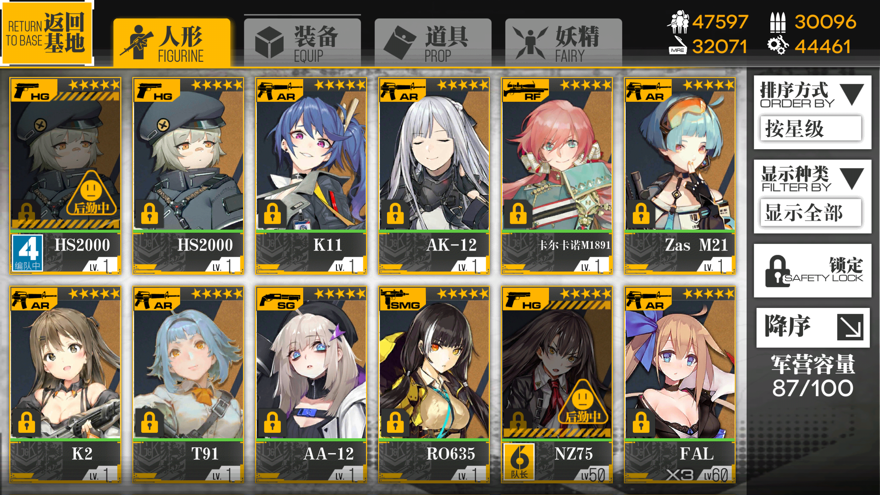Click the MRE rations resource icon
The width and height of the screenshot is (880, 495).
pos(678,46)
